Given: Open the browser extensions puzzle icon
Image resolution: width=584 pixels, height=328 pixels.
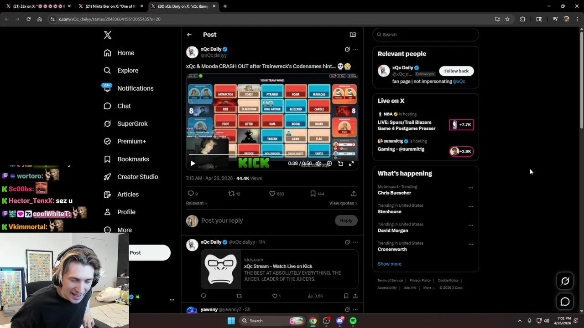Looking at the screenshot, I should click(523, 19).
